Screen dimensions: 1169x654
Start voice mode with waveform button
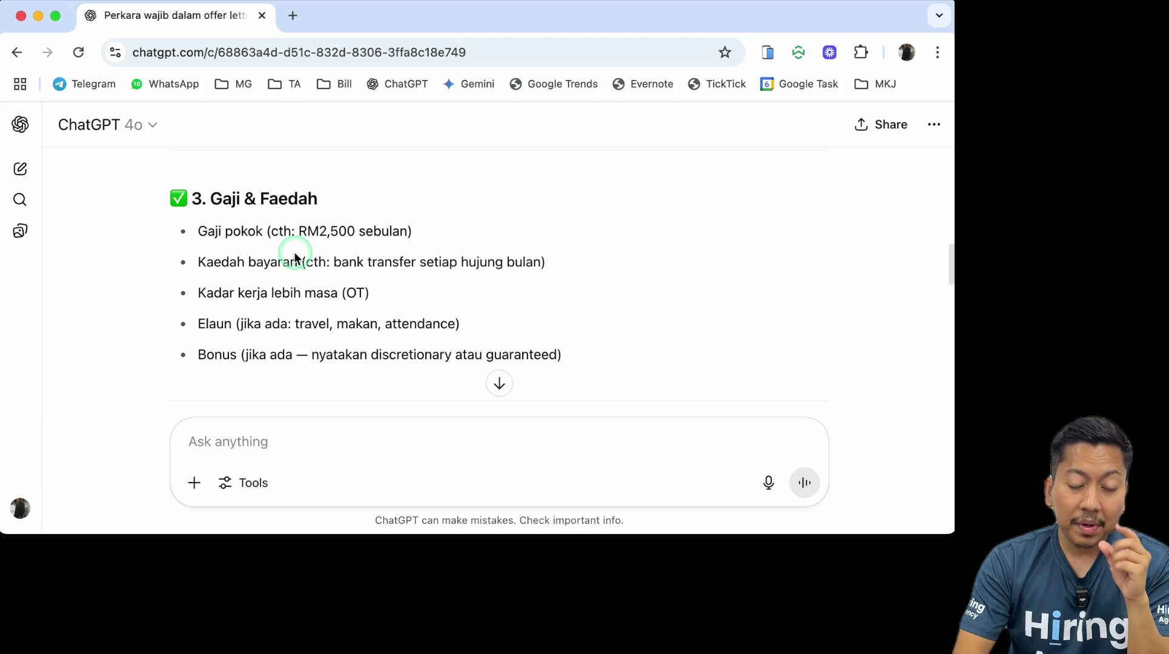pos(804,483)
